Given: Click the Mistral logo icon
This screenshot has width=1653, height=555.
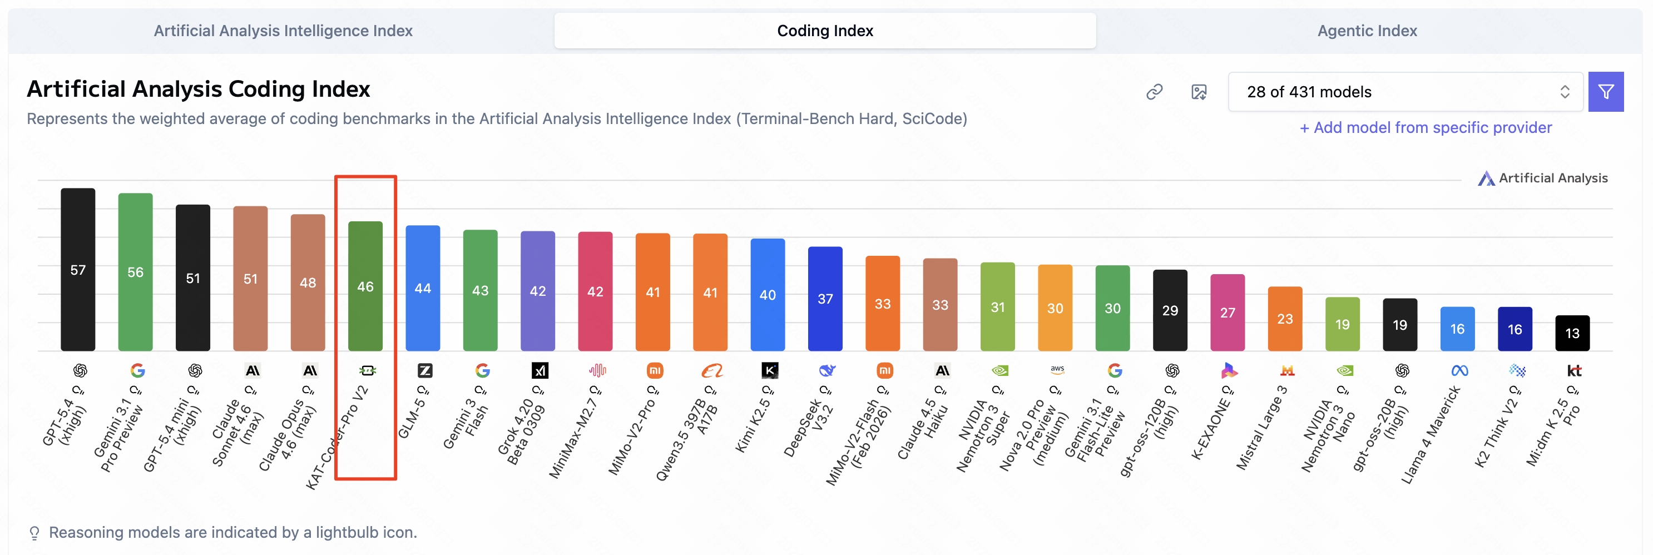Looking at the screenshot, I should coord(1286,370).
